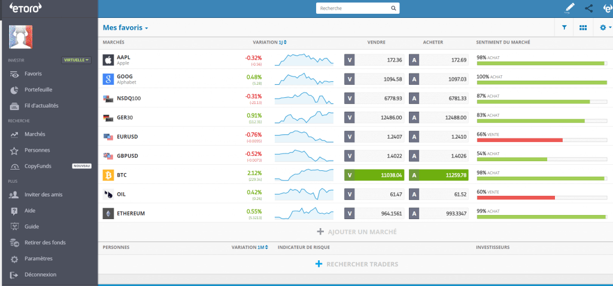Image resolution: width=613 pixels, height=286 pixels.
Task: Click the Guide icon
Action: [x=14, y=227]
